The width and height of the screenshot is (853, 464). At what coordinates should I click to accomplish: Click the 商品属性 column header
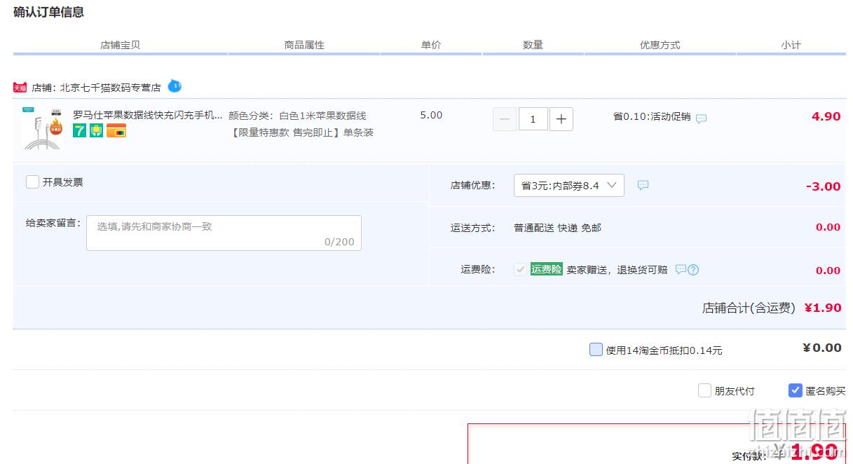click(x=304, y=45)
